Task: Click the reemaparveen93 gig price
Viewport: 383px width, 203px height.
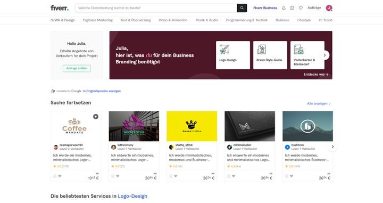Action: point(93,178)
